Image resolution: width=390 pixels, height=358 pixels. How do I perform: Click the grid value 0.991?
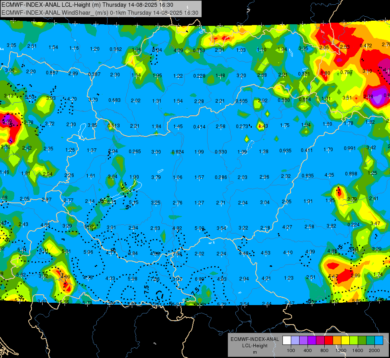(350, 148)
